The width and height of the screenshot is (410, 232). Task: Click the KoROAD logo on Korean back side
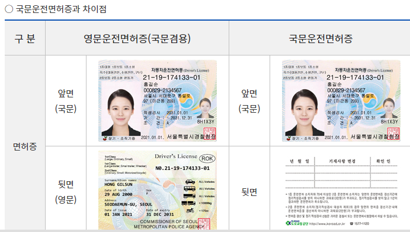coord(296,223)
